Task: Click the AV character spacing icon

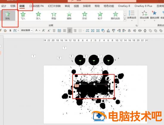Action: point(15,30)
